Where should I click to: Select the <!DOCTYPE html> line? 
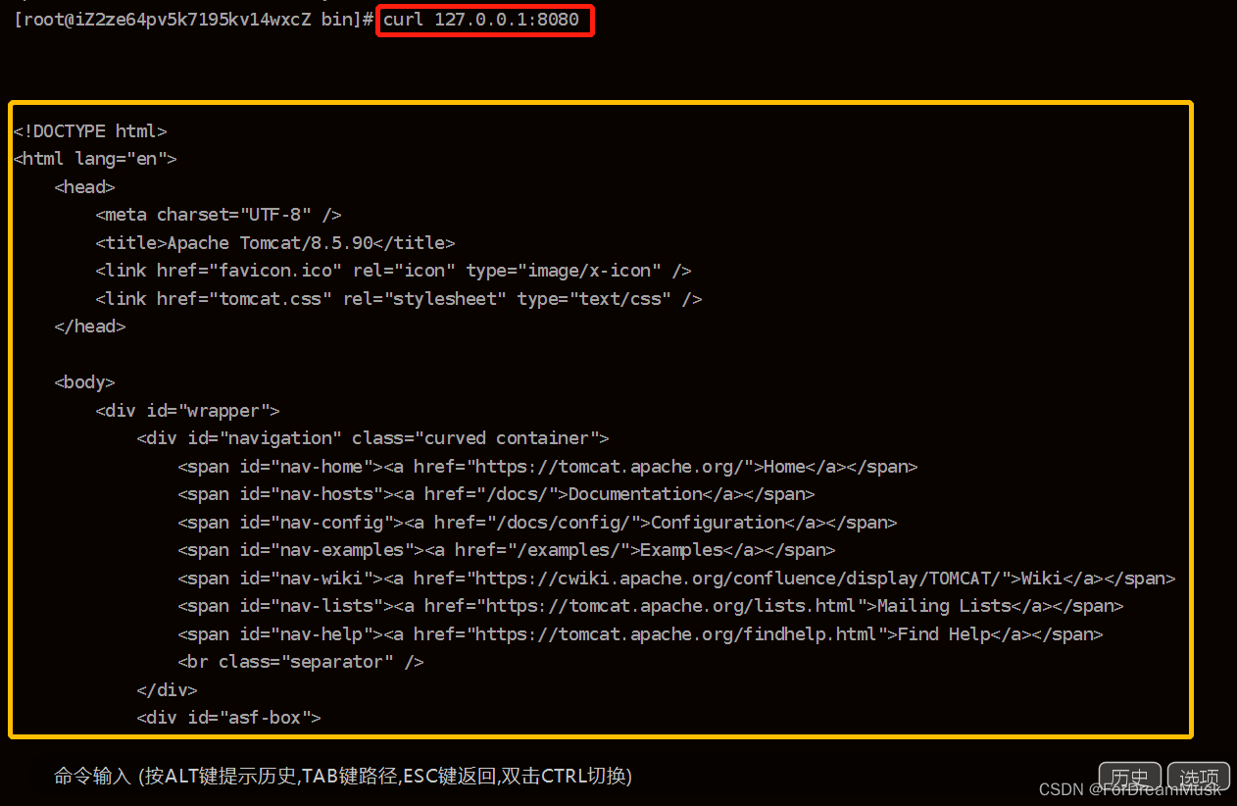[x=90, y=131]
